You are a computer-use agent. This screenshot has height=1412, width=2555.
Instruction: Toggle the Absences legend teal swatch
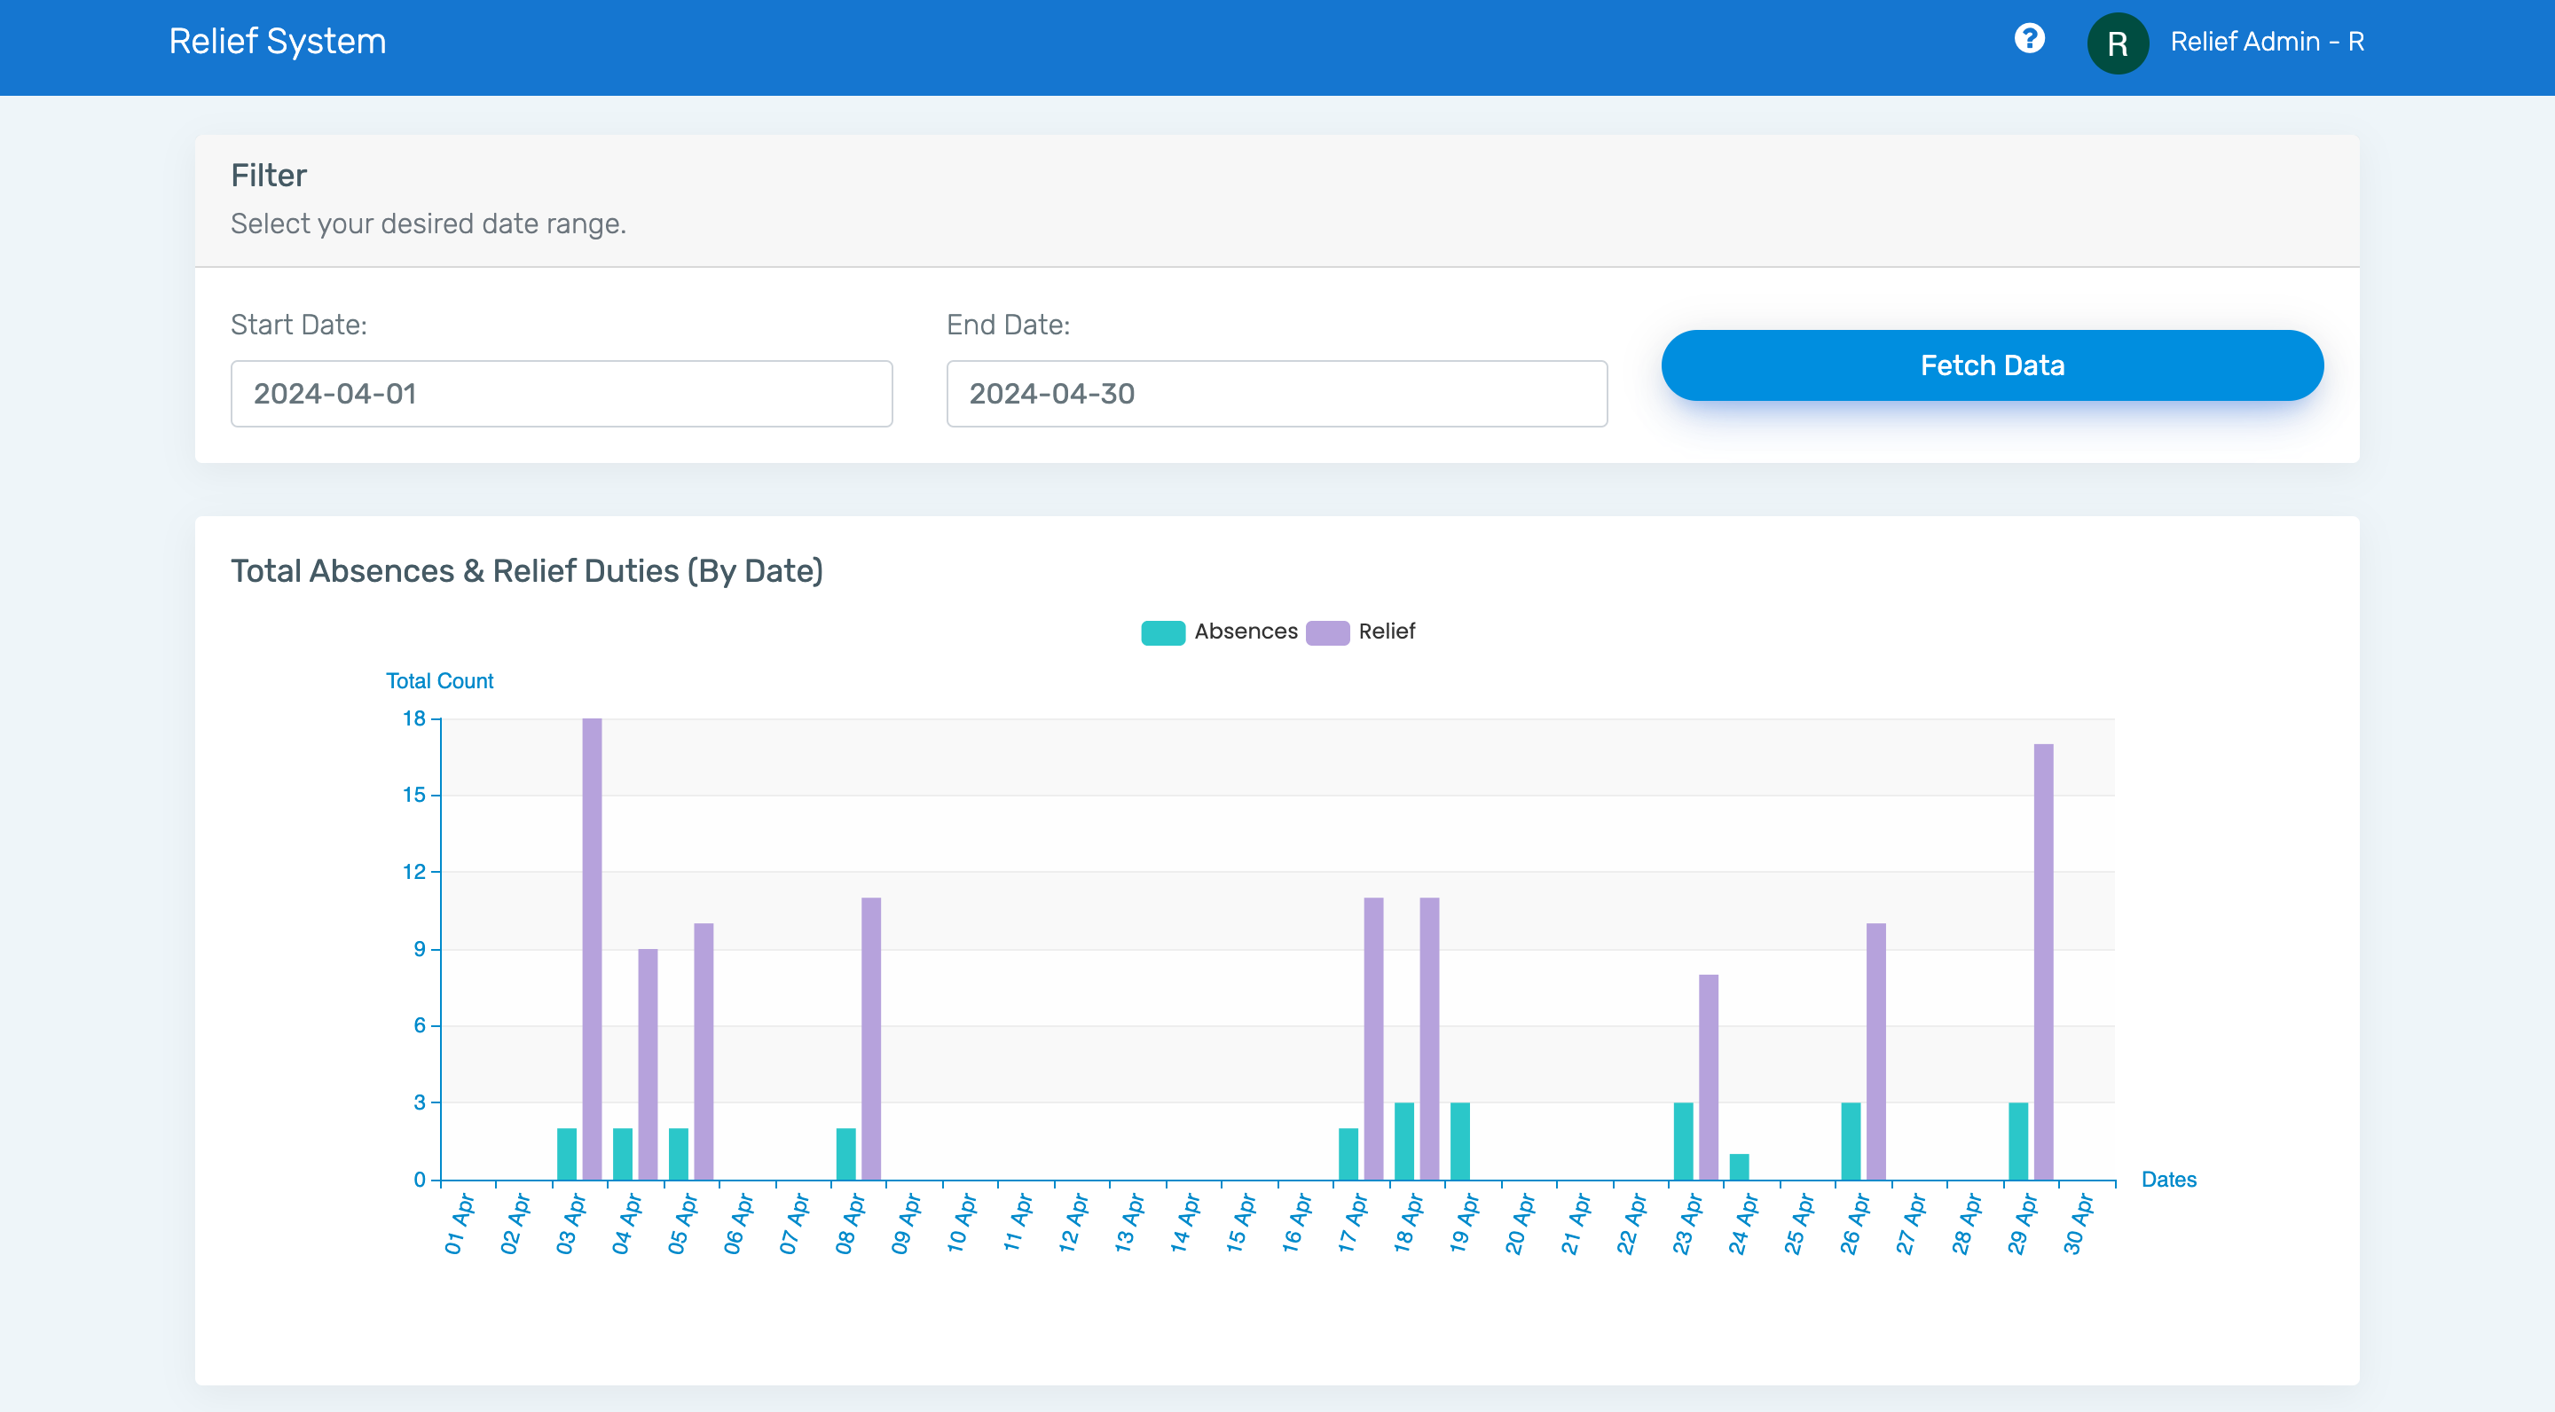[1162, 631]
